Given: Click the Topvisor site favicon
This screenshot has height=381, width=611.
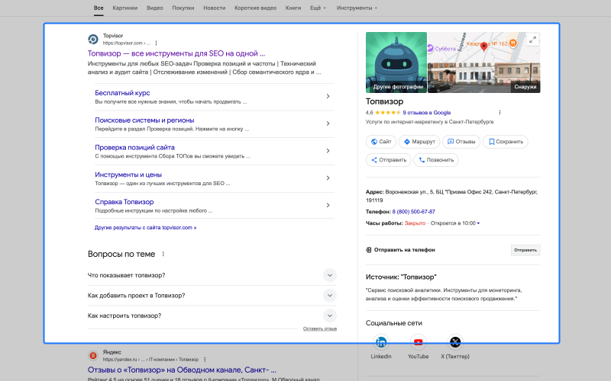Looking at the screenshot, I should pos(93,40).
